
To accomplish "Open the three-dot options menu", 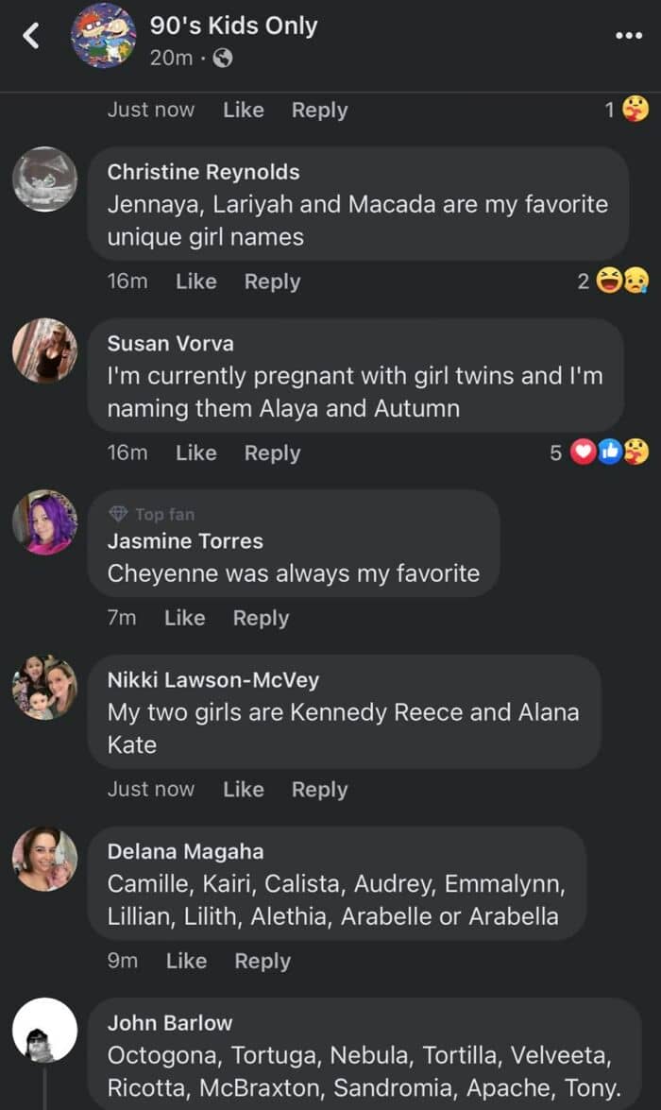I will [x=629, y=35].
